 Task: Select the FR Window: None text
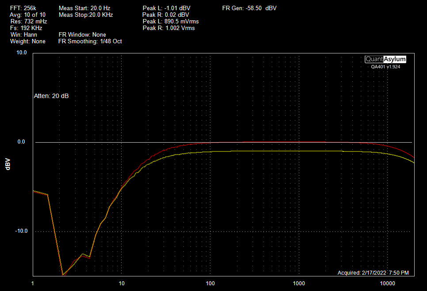82,34
